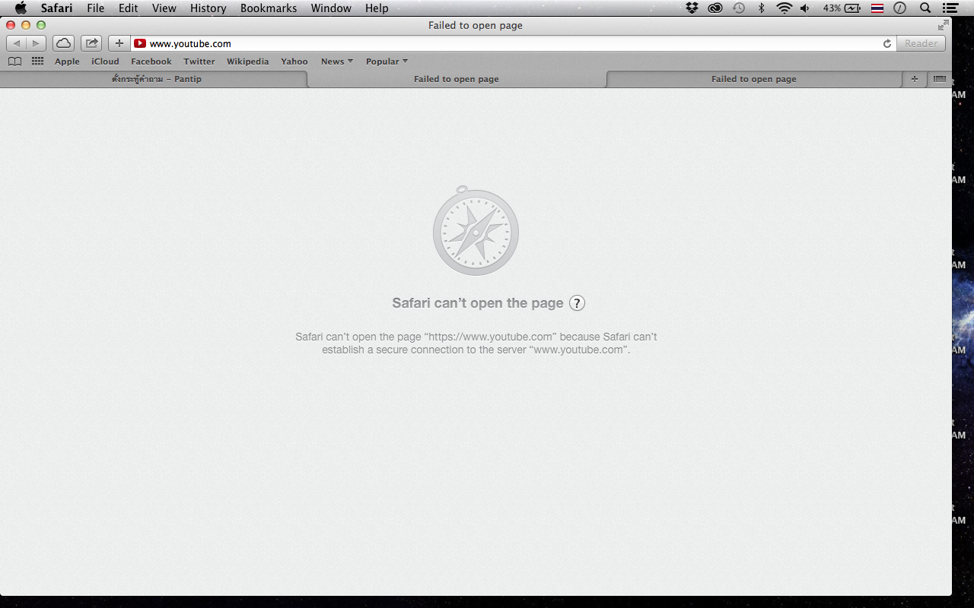Screen dimensions: 974x608
Task: Open the Apple menu
Action: coord(21,8)
